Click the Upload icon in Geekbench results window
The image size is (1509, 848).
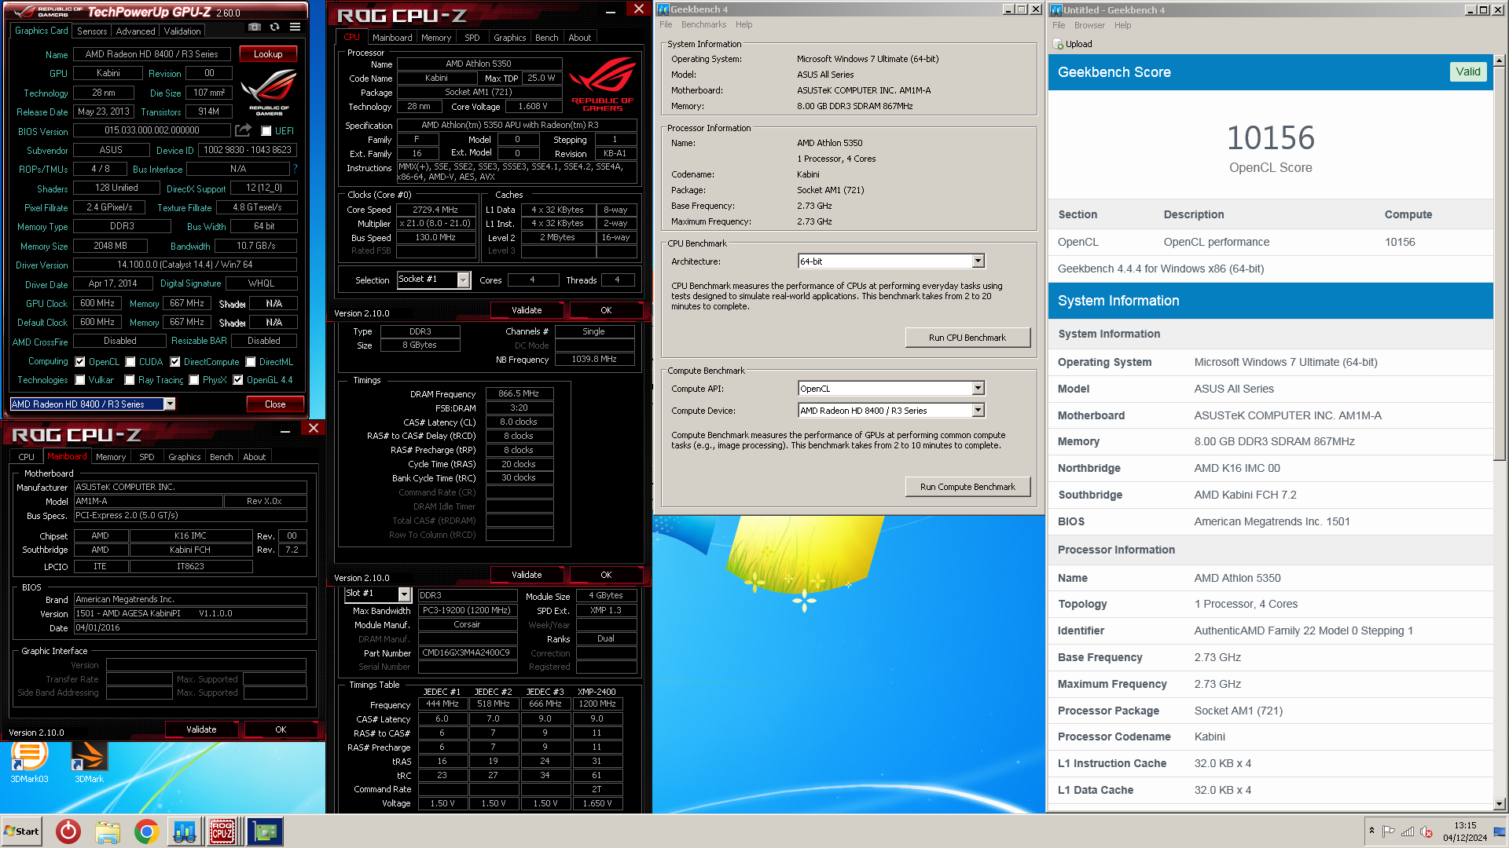[1058, 44]
